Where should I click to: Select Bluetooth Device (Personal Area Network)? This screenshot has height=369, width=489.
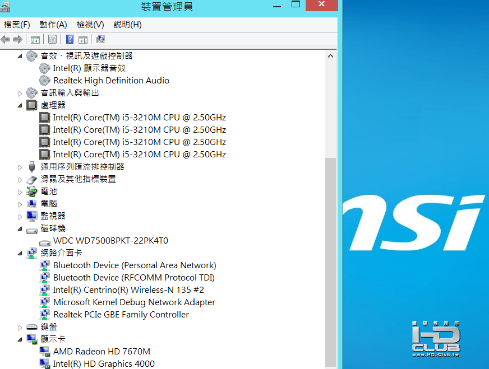click(135, 265)
